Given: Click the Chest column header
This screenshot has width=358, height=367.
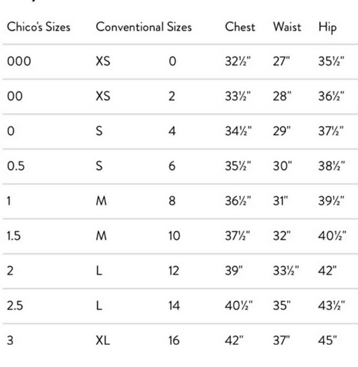Looking at the screenshot, I should pos(240,27).
